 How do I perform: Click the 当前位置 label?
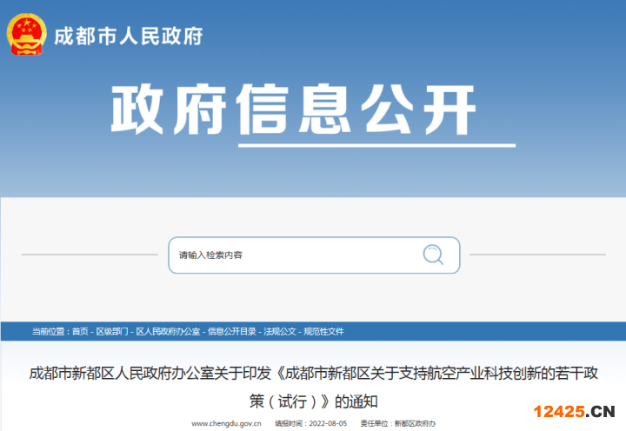click(x=48, y=332)
